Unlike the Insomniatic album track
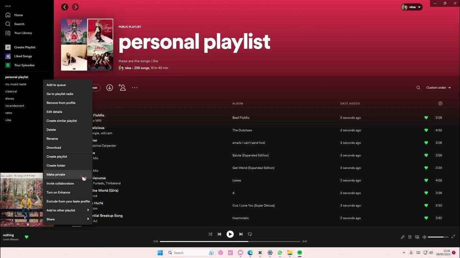This screenshot has height=258, width=460. [426, 218]
